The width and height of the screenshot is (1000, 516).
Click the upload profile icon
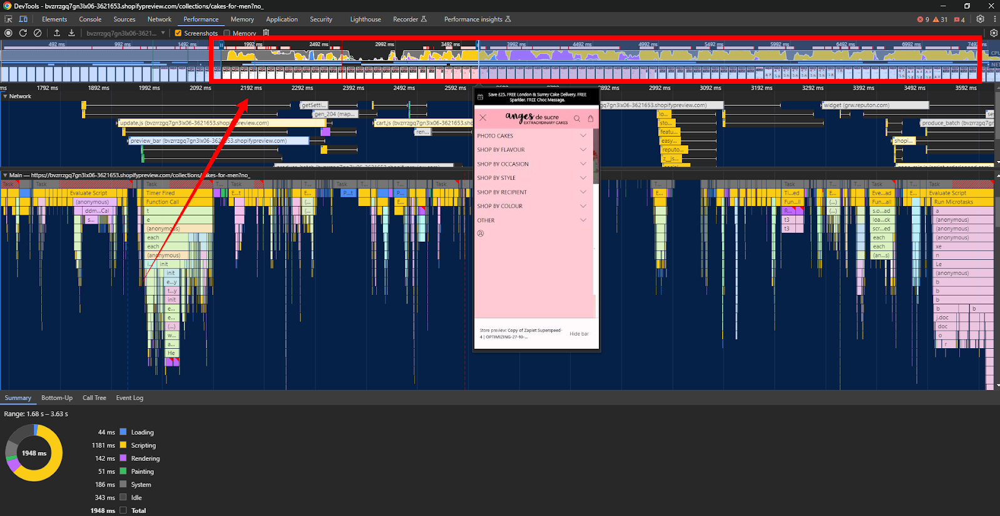(57, 33)
